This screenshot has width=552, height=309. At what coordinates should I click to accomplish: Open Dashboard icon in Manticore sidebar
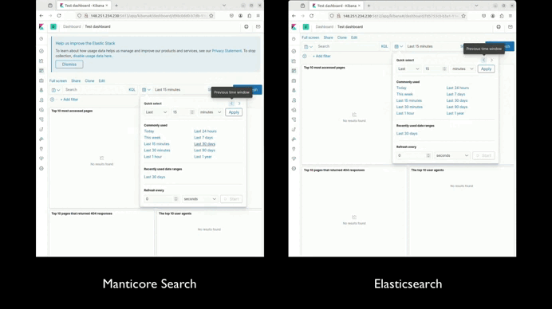coord(41,71)
